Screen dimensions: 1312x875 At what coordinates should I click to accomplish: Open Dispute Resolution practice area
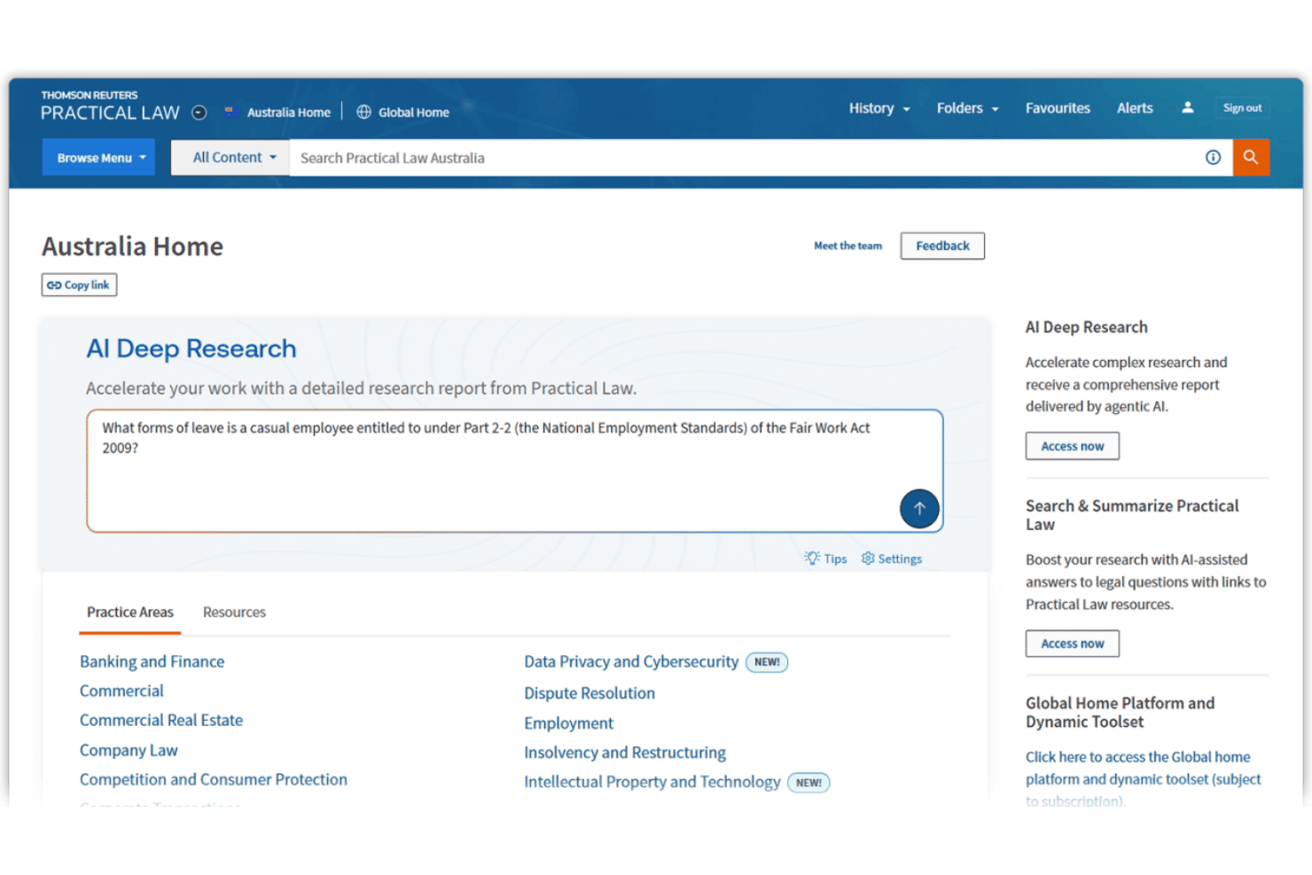pos(590,693)
